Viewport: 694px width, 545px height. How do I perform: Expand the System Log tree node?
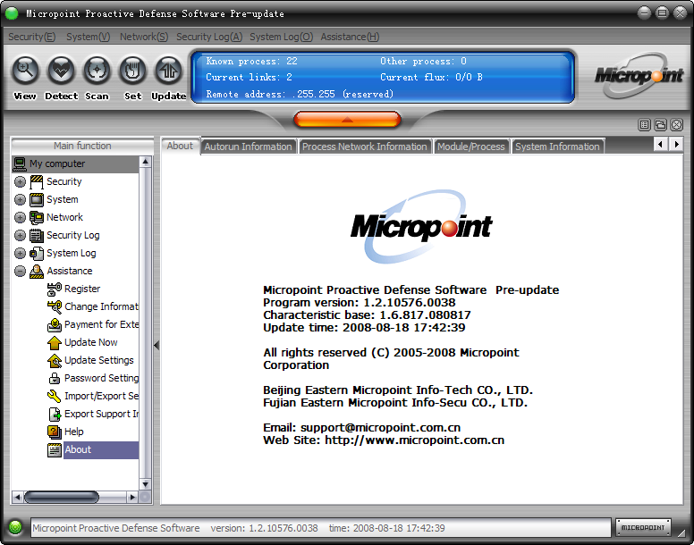pos(20,253)
